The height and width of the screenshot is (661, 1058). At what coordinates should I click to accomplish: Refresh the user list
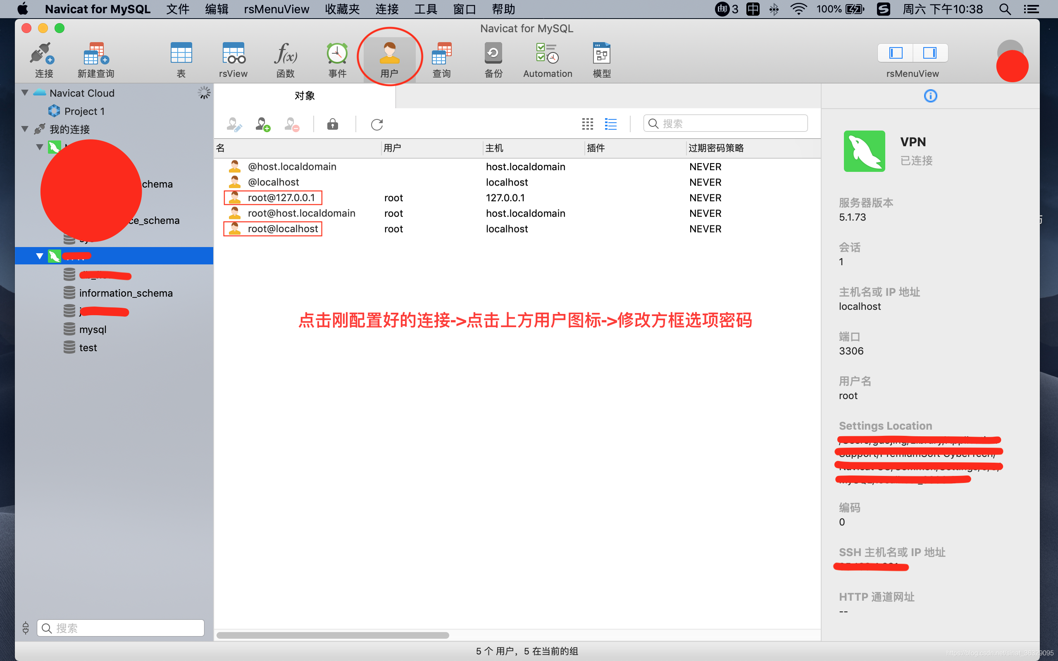coord(377,125)
